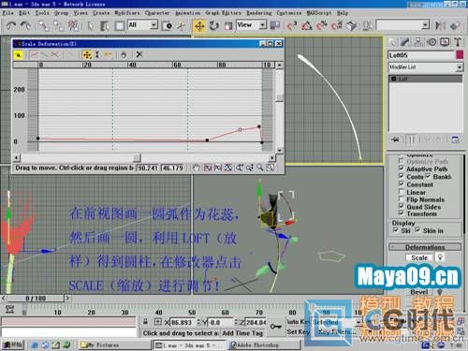468x351 pixels.
Task: Click the object color swatch
Action: coord(460,55)
